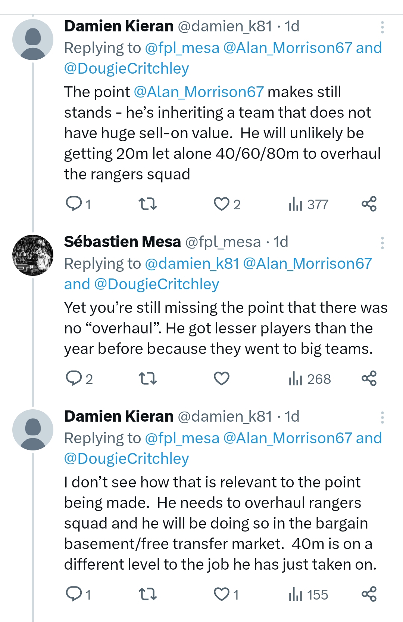
Task: Retweet the tweet with 155 views
Action: coord(148,594)
